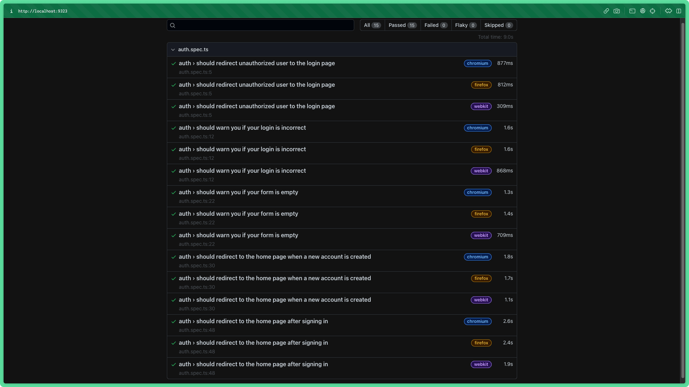Viewport: 689px width, 387px height.
Task: Show only Passed tests
Action: click(402, 25)
